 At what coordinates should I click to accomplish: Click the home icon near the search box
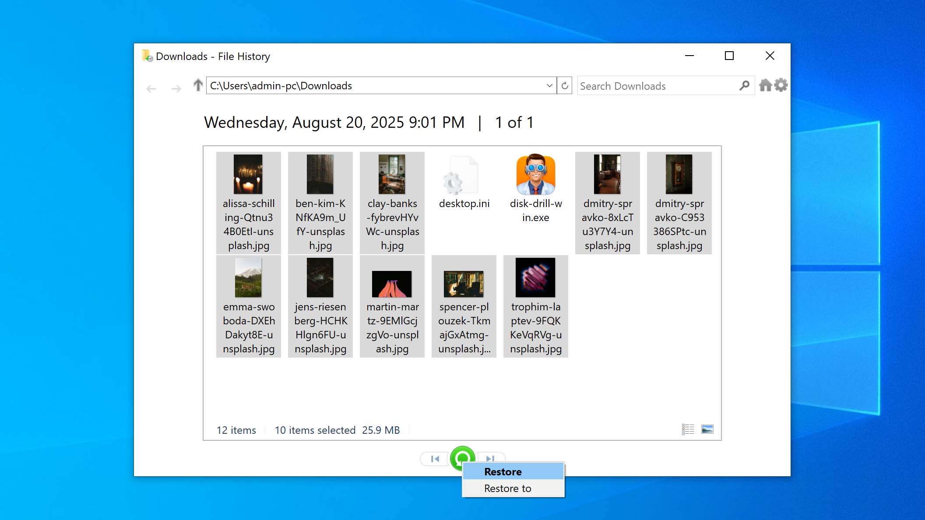[766, 84]
